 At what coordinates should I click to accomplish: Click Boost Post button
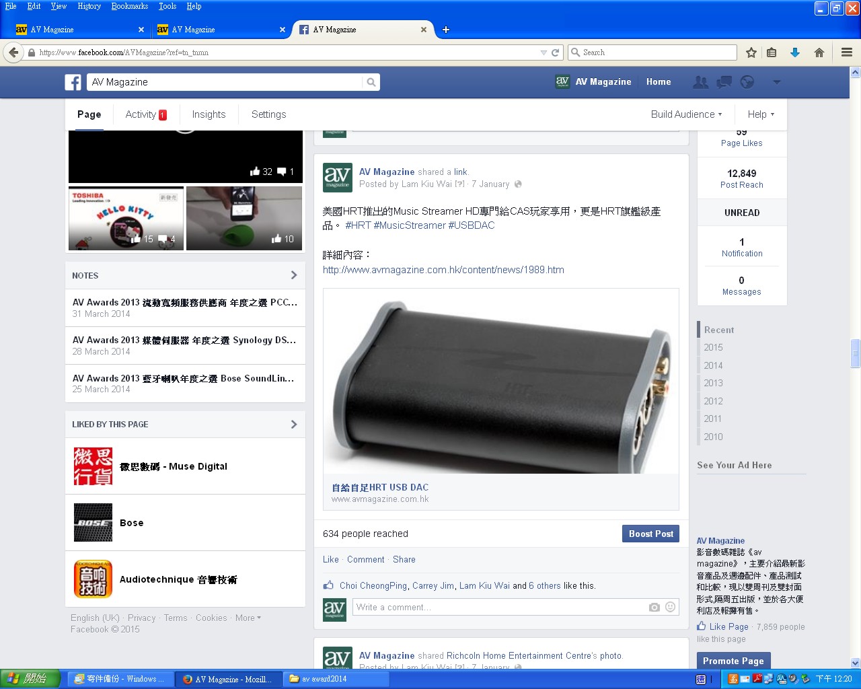click(x=650, y=534)
